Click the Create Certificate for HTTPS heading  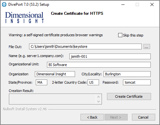click(77, 13)
